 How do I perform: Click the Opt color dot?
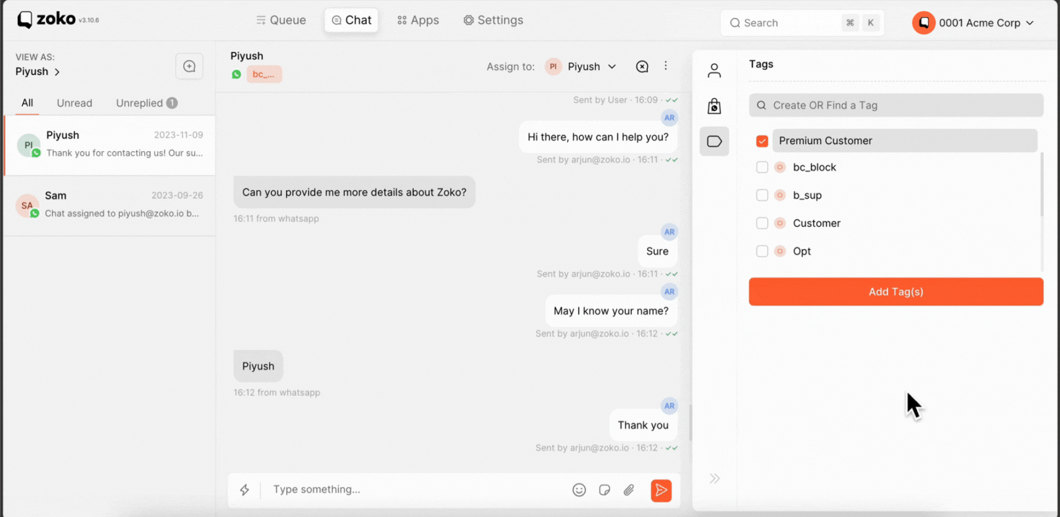click(780, 251)
